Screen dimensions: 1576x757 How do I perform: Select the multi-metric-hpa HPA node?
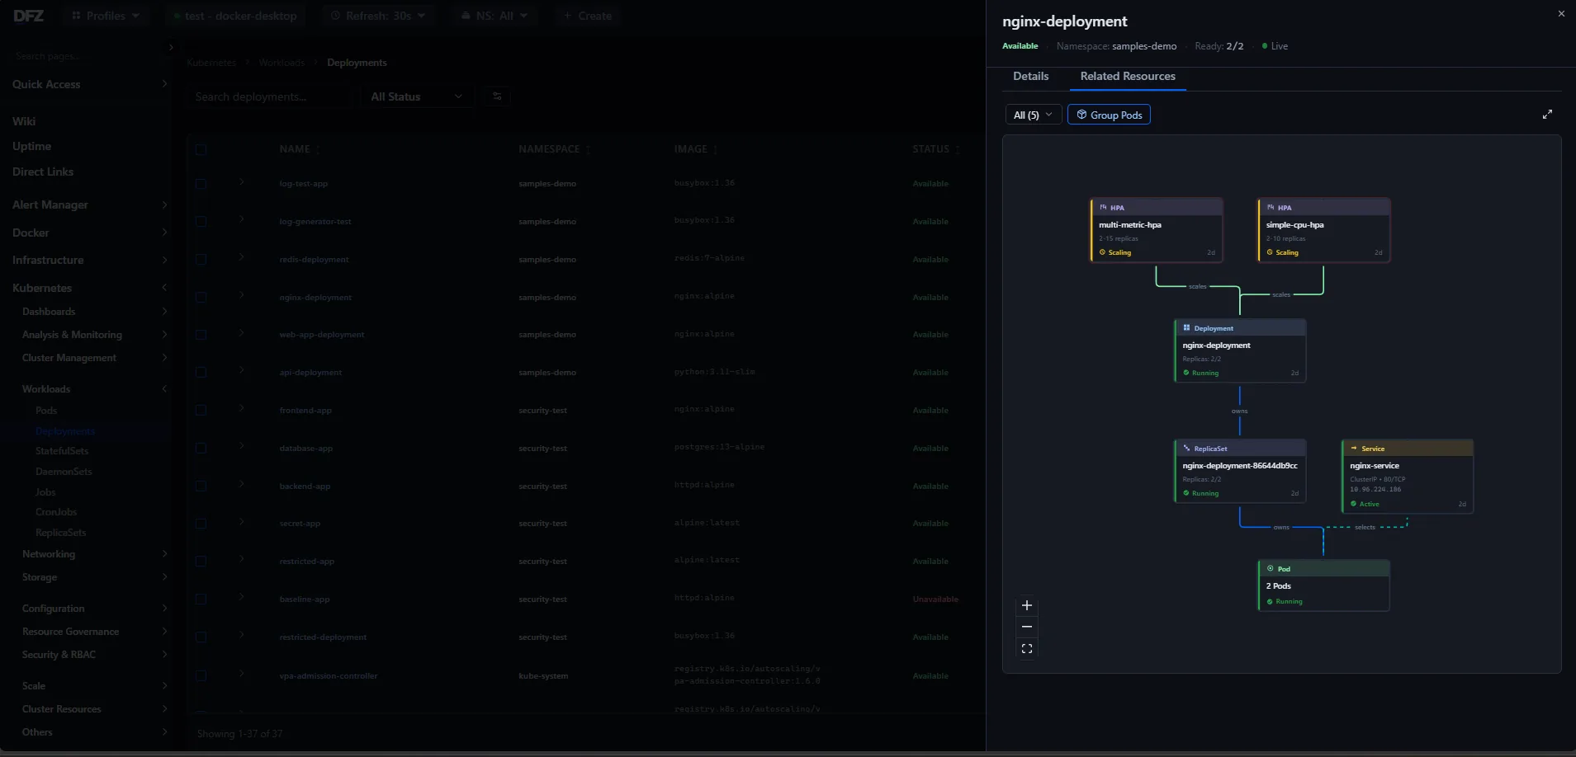click(x=1157, y=230)
